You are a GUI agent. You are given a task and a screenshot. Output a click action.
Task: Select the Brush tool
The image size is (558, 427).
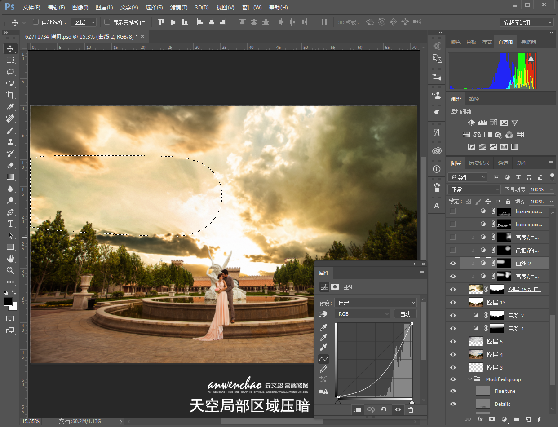[x=10, y=130]
